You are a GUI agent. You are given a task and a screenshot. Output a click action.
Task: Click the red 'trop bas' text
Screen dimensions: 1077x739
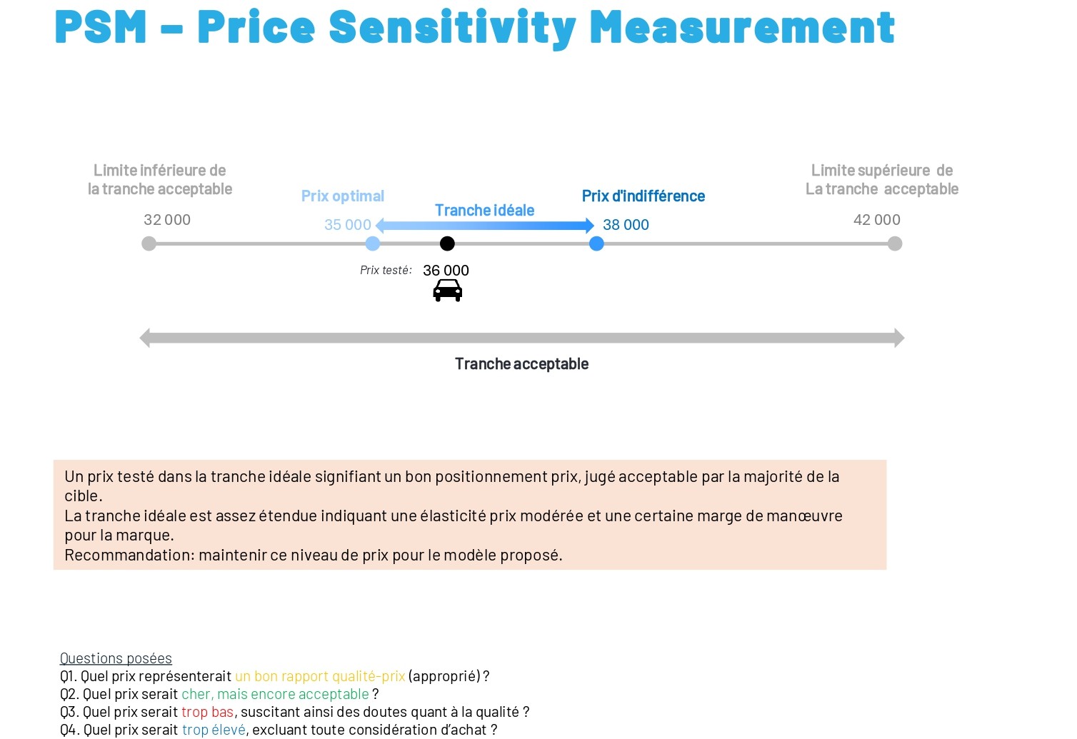pos(207,712)
